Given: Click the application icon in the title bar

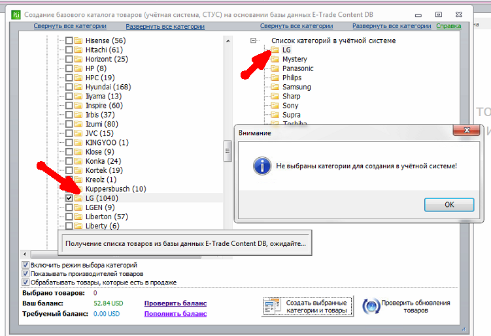Looking at the screenshot, I should (16, 15).
